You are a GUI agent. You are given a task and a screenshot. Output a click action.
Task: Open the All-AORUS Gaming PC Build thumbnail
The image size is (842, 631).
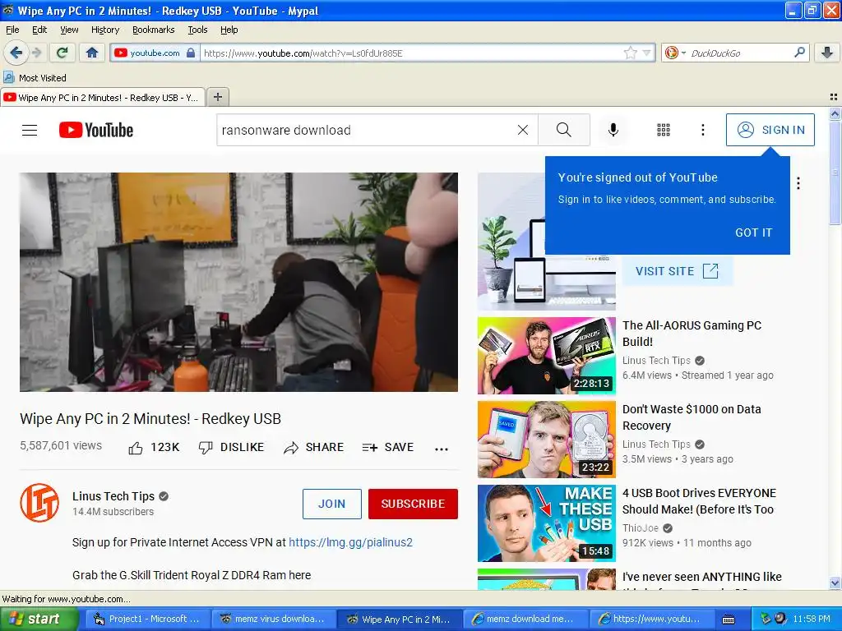[x=547, y=356]
